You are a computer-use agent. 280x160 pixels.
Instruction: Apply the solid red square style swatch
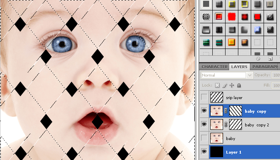[x=257, y=17]
